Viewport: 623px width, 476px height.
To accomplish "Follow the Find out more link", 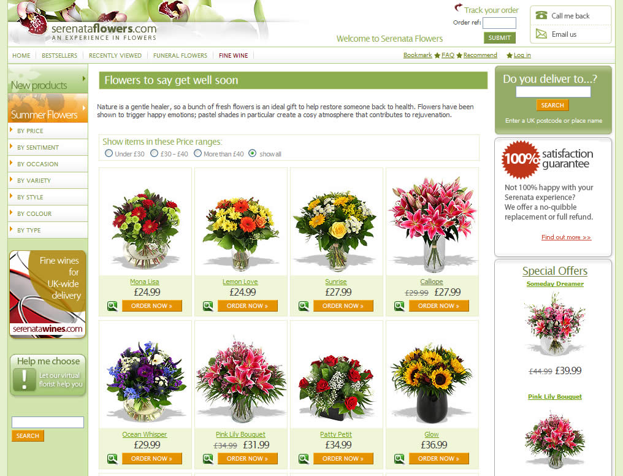I will (x=566, y=237).
